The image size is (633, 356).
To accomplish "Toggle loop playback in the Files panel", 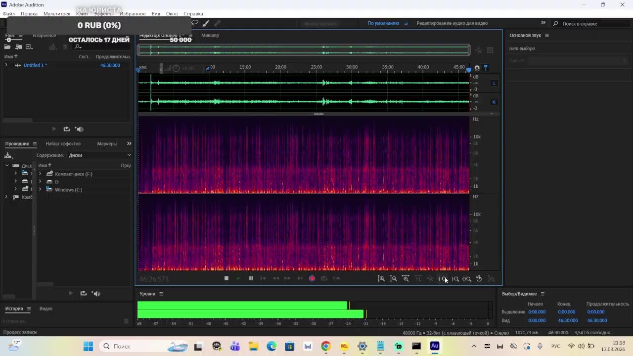I will point(67,129).
